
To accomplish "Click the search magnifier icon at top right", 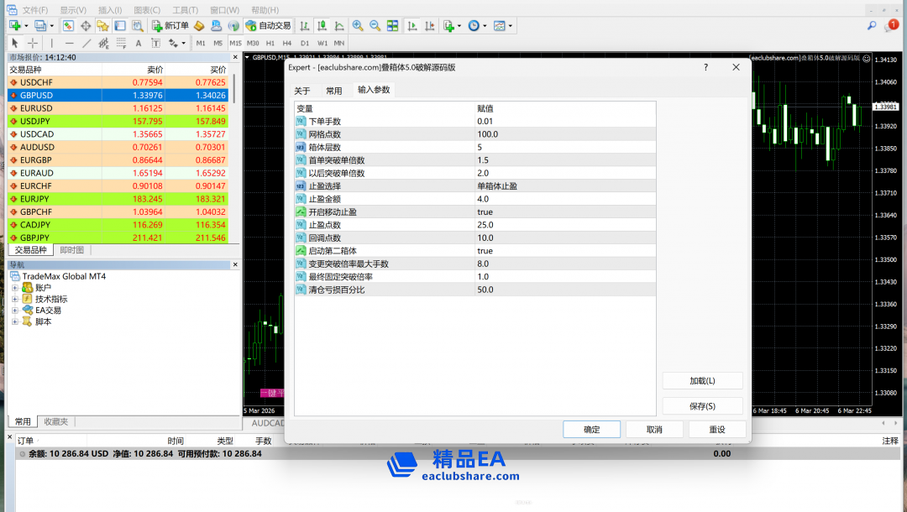I will pos(872,26).
